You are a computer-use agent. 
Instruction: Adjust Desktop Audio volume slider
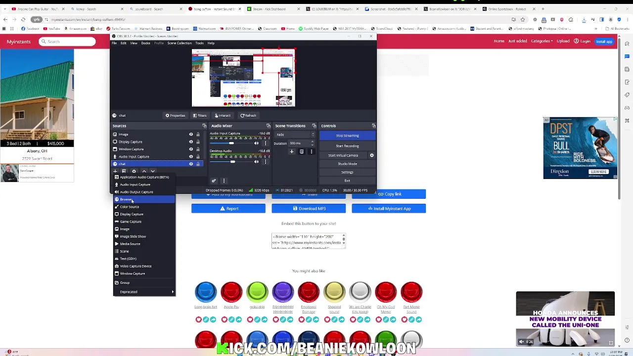tap(232, 162)
